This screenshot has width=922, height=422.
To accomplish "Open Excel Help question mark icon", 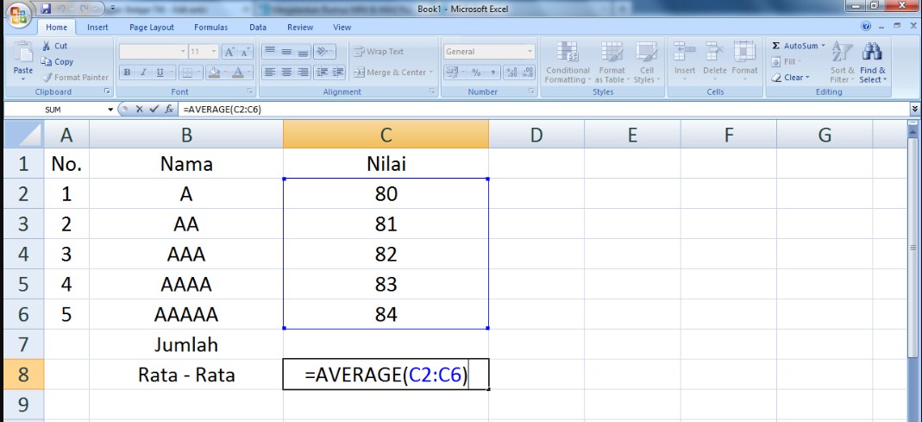I will click(x=867, y=27).
